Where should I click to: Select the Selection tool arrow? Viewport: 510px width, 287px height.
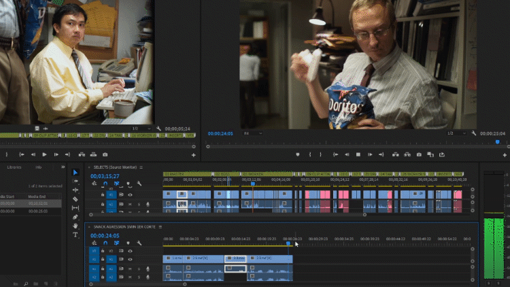click(75, 173)
